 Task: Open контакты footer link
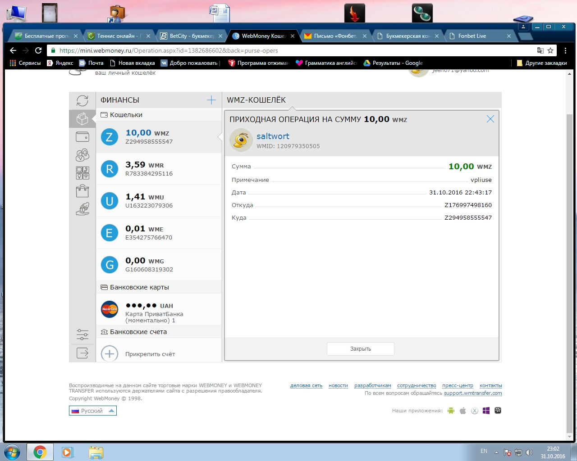pyautogui.click(x=491, y=385)
